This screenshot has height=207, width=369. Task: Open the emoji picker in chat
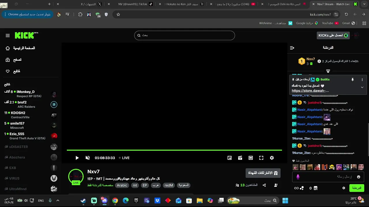(x=359, y=177)
